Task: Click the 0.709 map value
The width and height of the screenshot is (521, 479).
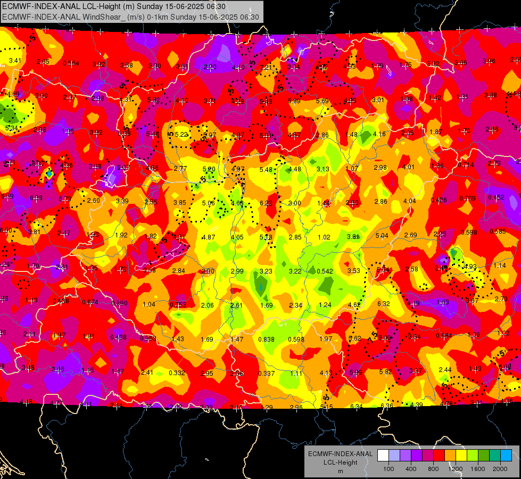Action: [467, 199]
